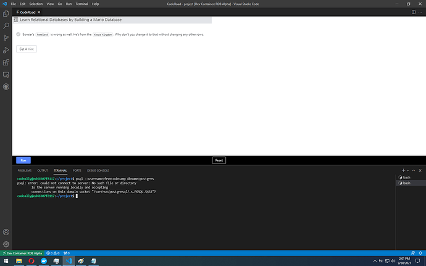This screenshot has width=426, height=266.
Task: Open the Extensions view
Action: click(6, 62)
